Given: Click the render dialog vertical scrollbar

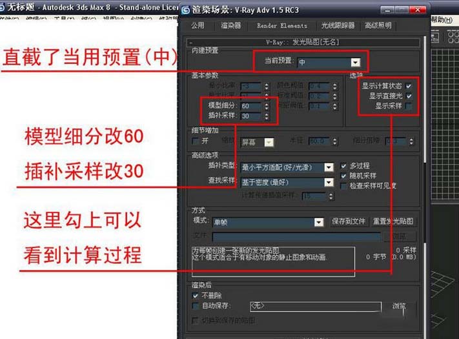Looking at the screenshot, I should pyautogui.click(x=426, y=99).
